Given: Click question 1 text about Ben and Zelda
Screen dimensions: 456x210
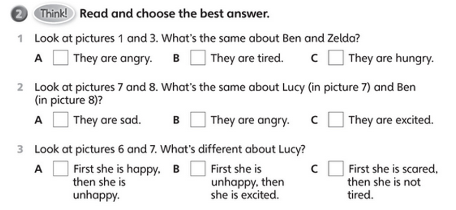Looking at the screenshot, I should [x=197, y=39].
